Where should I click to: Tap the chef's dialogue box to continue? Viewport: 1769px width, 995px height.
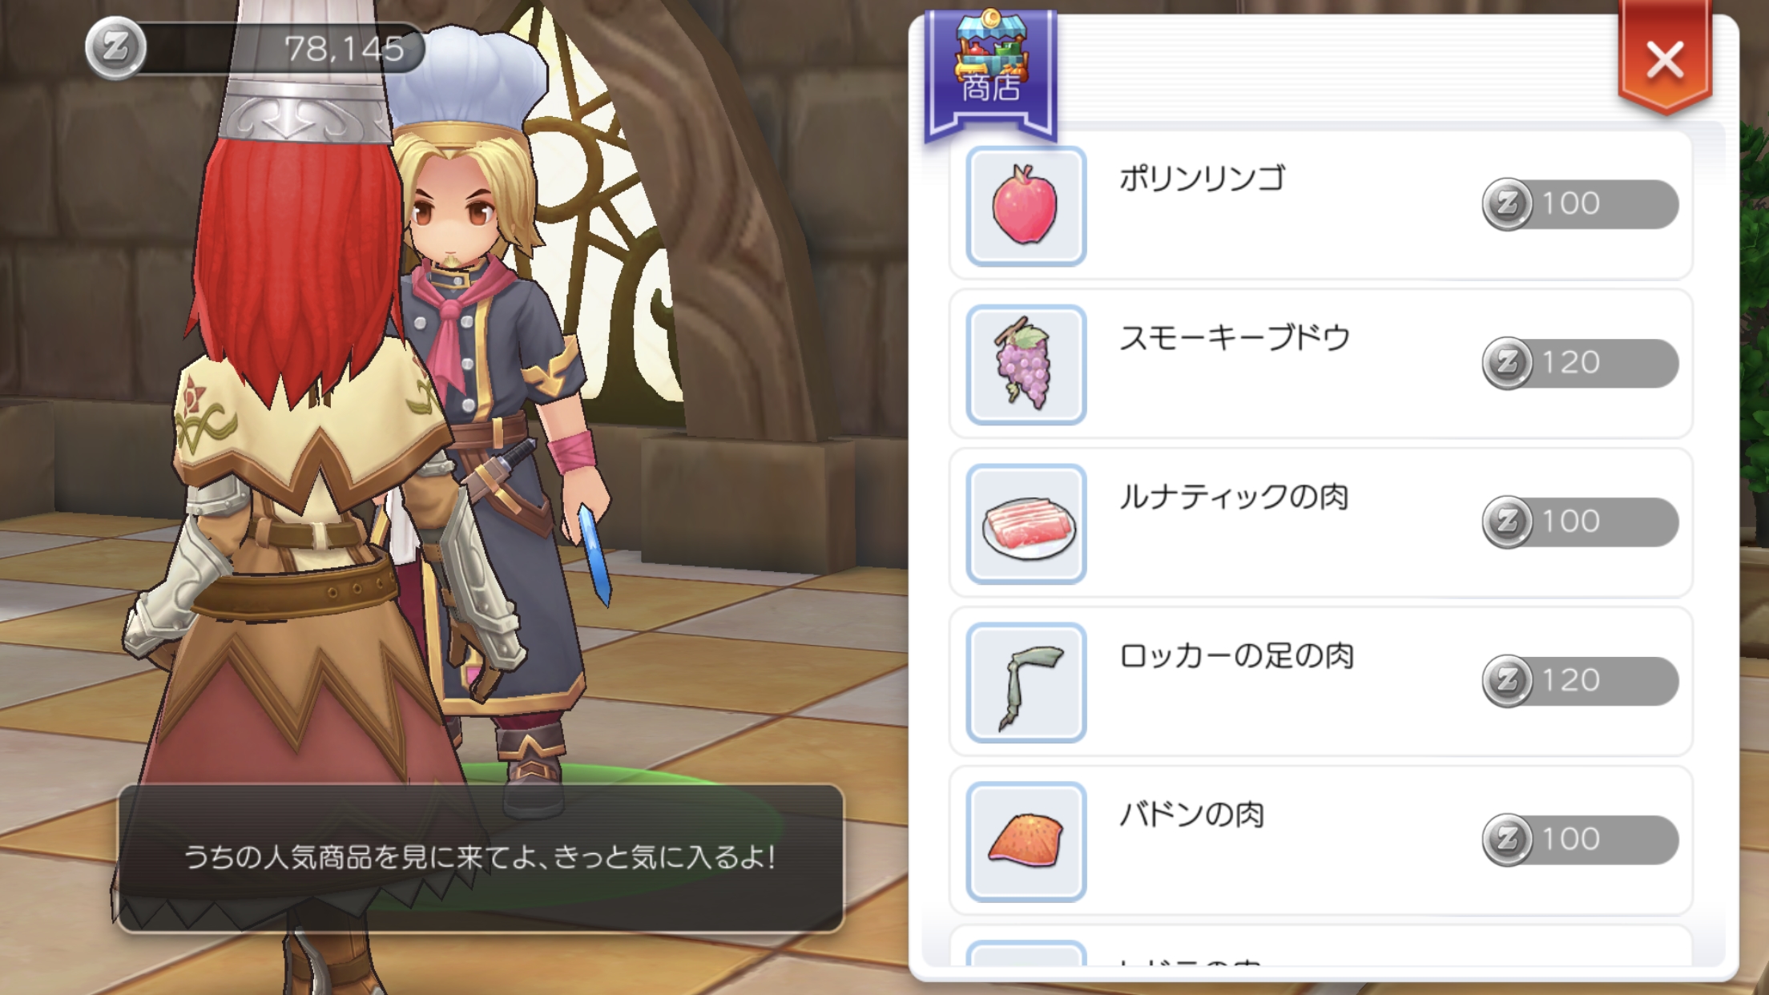tap(481, 858)
